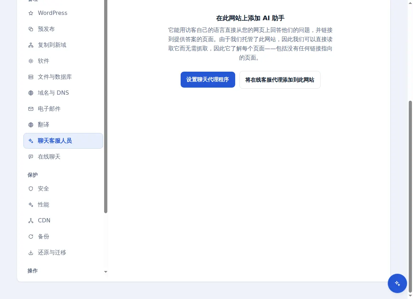Click 将在线客服代理添加到此网站 button
This screenshot has width=413, height=299.
point(280,80)
